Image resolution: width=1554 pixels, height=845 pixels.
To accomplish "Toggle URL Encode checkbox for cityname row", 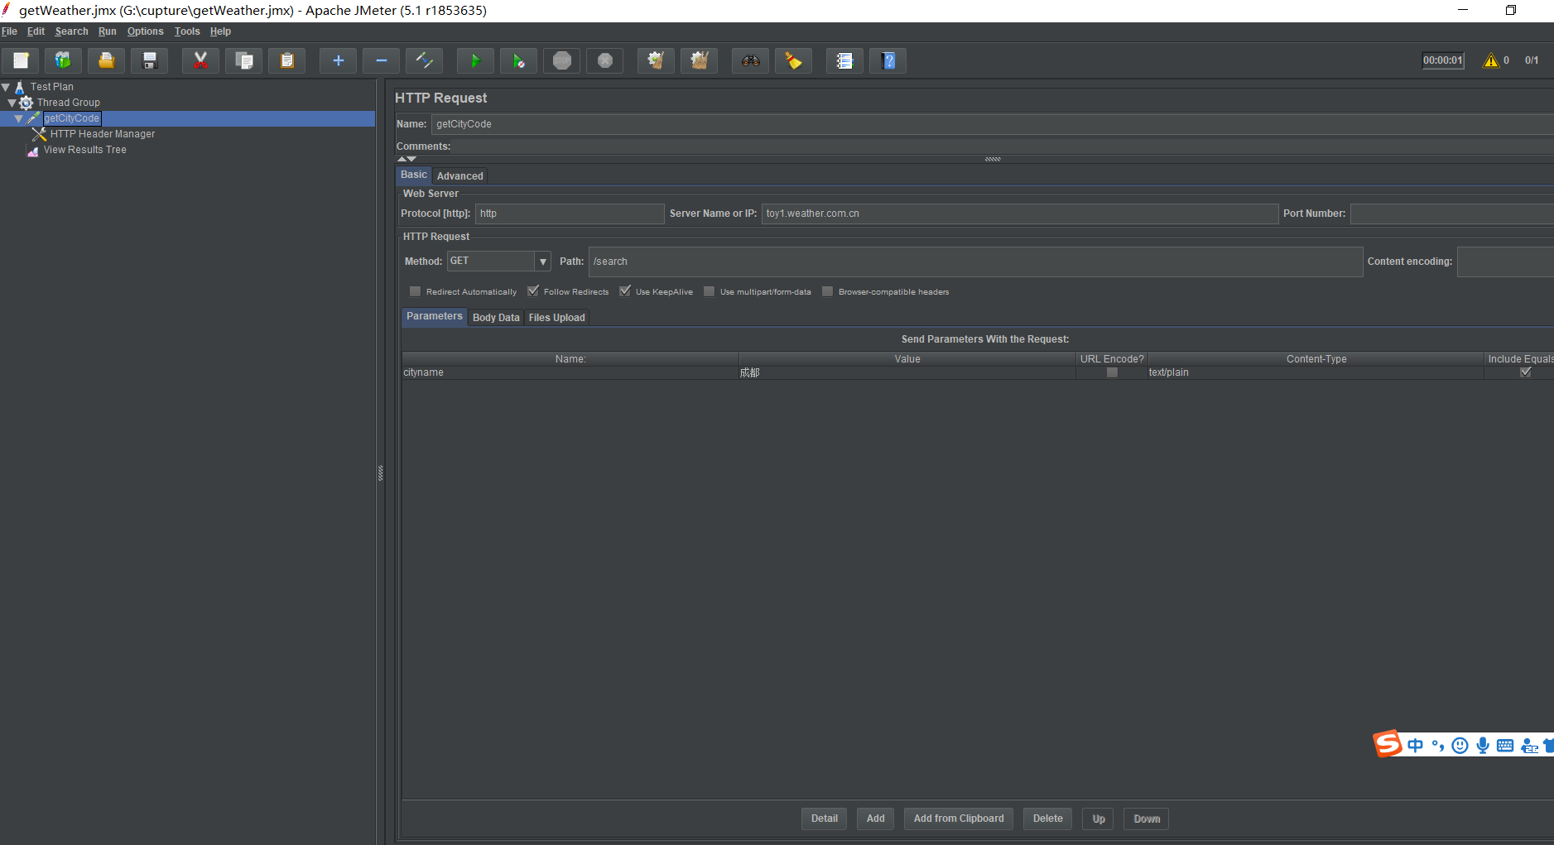I will point(1112,372).
